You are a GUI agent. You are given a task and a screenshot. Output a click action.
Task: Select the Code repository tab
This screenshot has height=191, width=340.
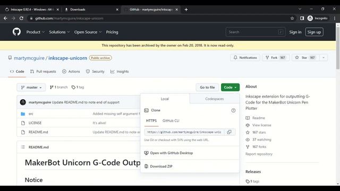coord(17,72)
